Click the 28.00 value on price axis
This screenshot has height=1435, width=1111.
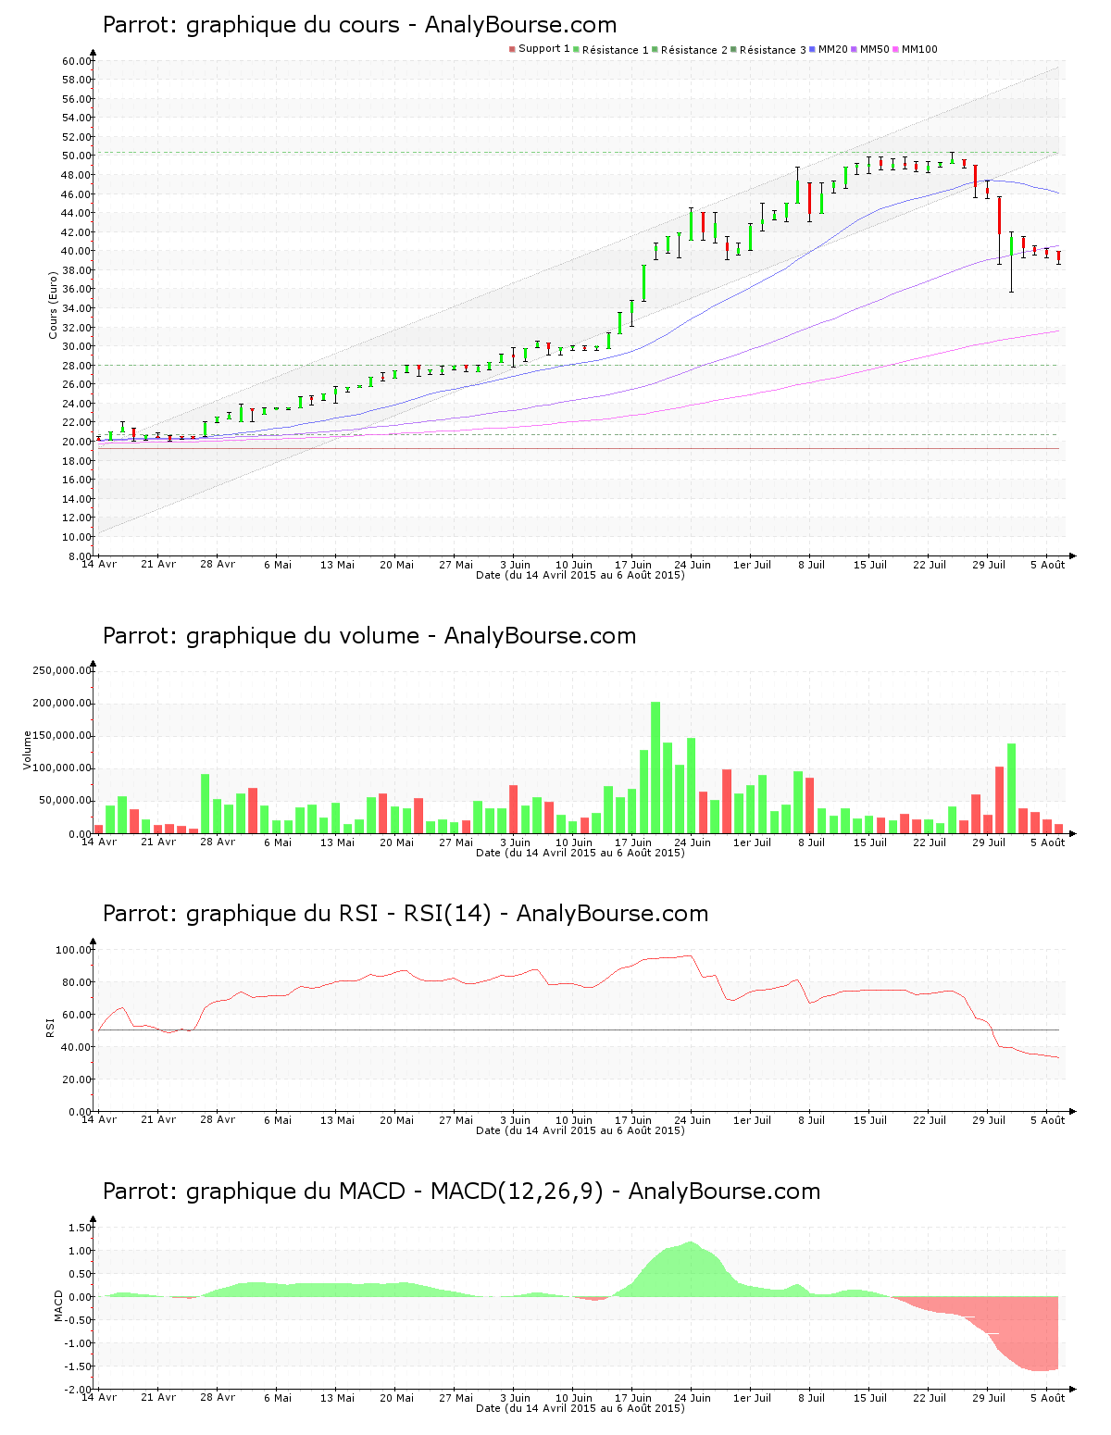coord(77,366)
